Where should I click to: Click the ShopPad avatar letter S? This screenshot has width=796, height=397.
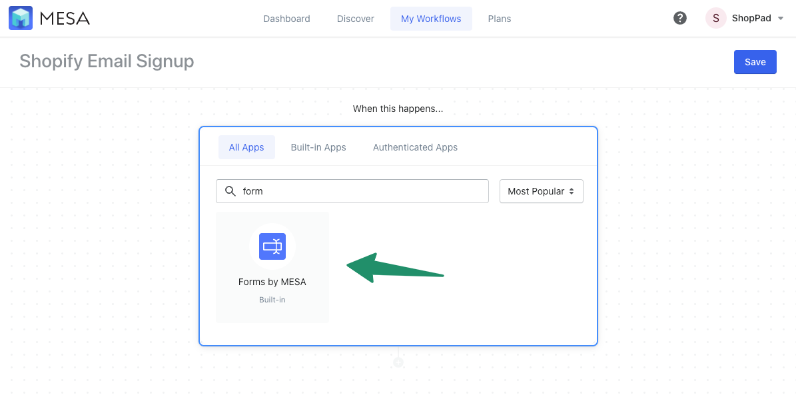716,18
